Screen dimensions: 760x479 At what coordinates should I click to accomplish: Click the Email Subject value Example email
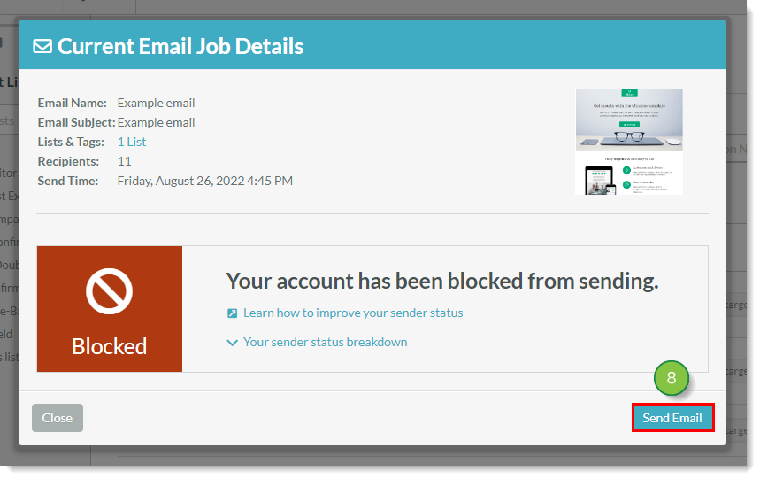click(156, 122)
